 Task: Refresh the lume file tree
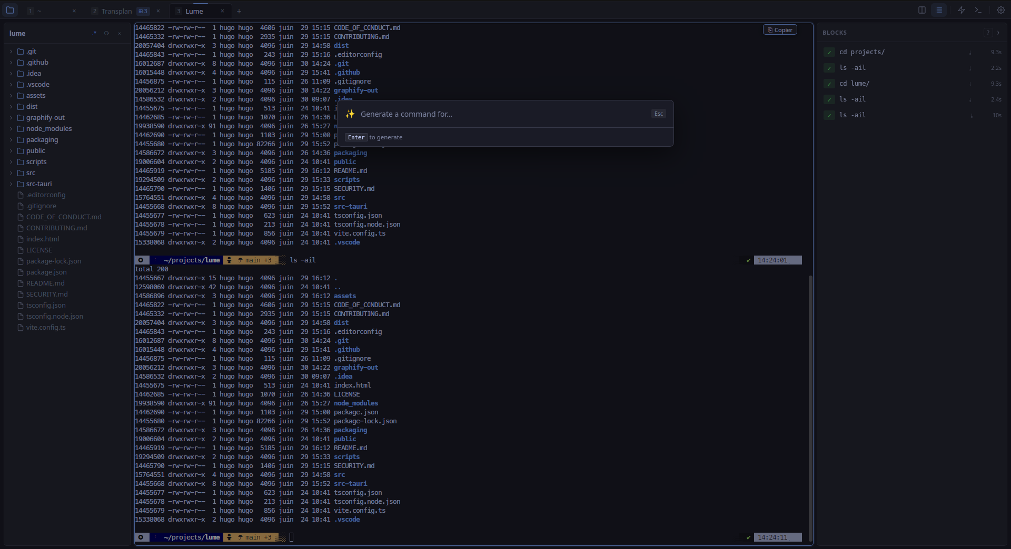[106, 33]
